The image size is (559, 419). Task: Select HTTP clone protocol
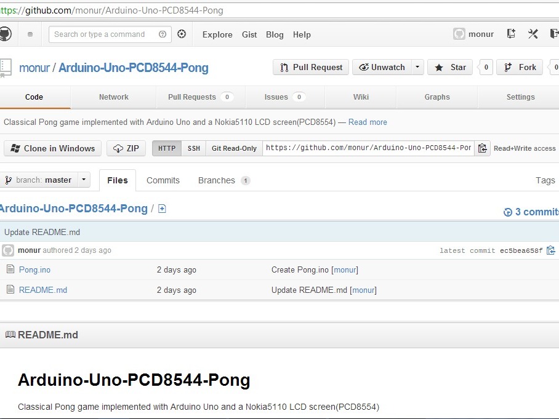167,148
